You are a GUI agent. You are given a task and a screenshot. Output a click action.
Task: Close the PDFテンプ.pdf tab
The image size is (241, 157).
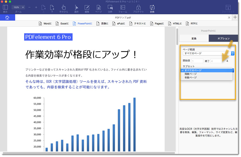click(x=229, y=17)
